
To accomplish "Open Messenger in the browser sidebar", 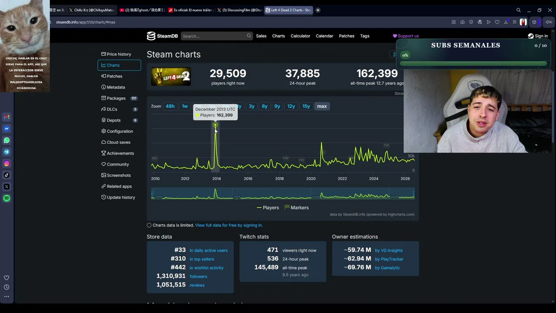I will (x=7, y=129).
